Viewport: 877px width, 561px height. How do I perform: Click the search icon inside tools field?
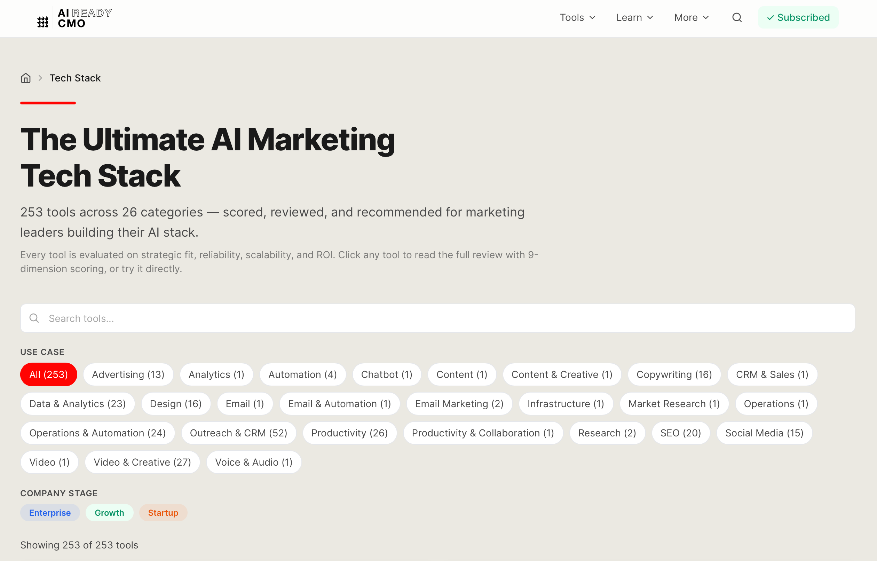[x=34, y=318]
